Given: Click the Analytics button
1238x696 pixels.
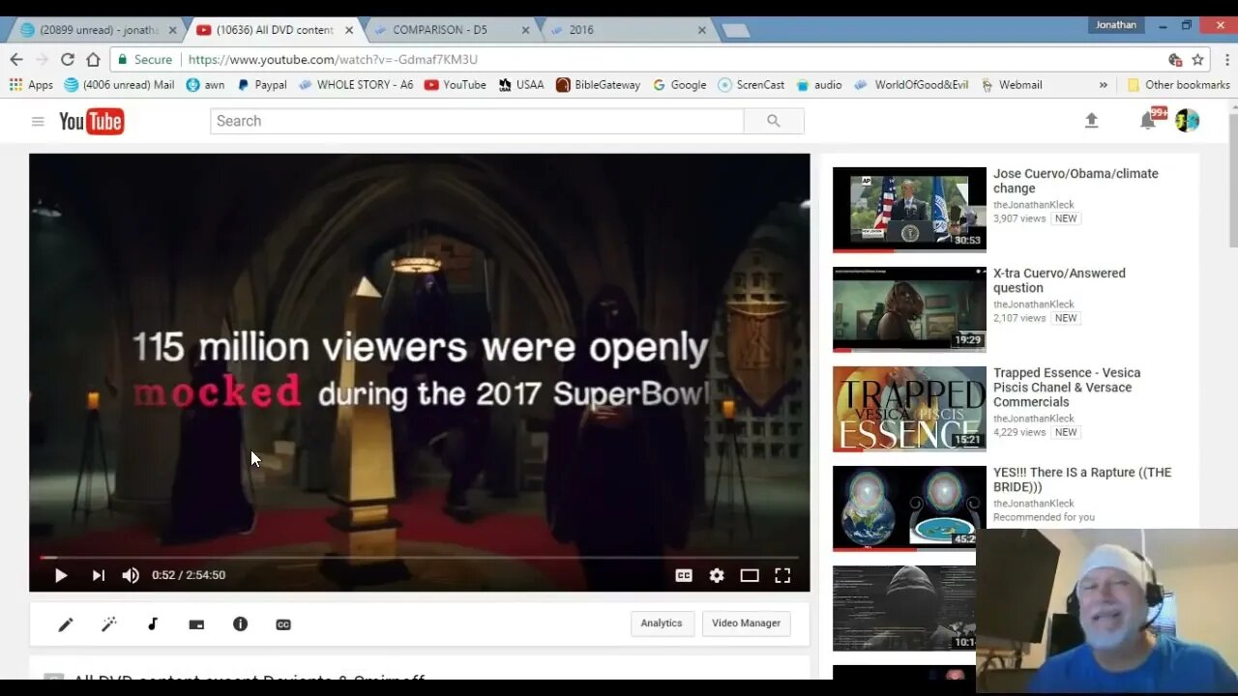Looking at the screenshot, I should (x=662, y=623).
